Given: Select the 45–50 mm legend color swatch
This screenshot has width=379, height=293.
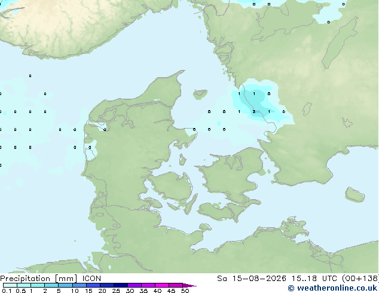Looking at the screenshot, I should coord(176,285).
